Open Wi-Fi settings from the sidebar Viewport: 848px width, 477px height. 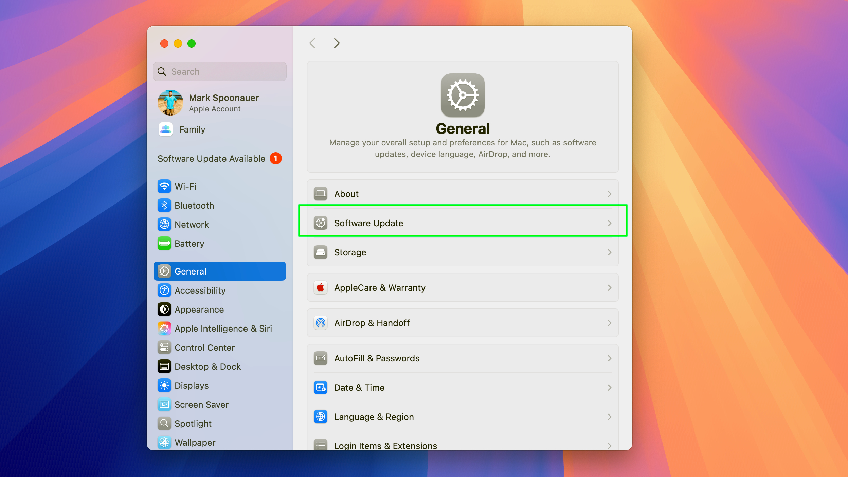coord(185,186)
